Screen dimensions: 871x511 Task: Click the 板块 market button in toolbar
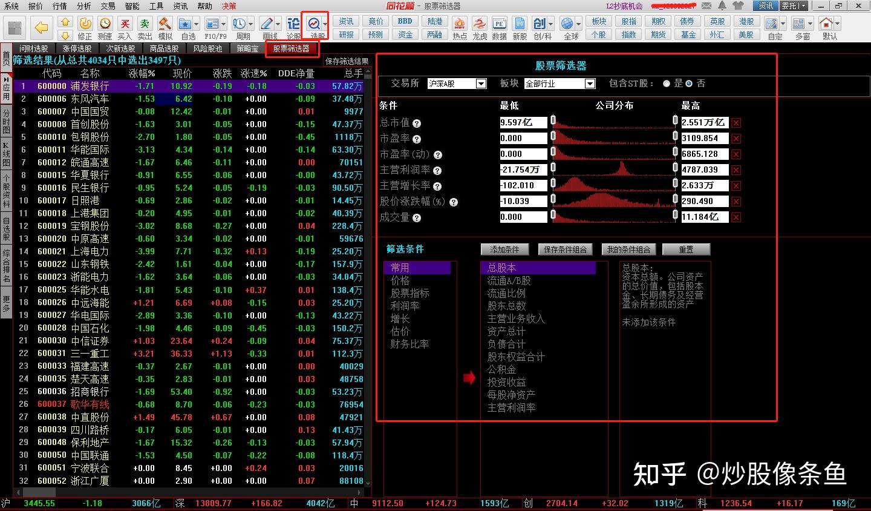coord(599,21)
